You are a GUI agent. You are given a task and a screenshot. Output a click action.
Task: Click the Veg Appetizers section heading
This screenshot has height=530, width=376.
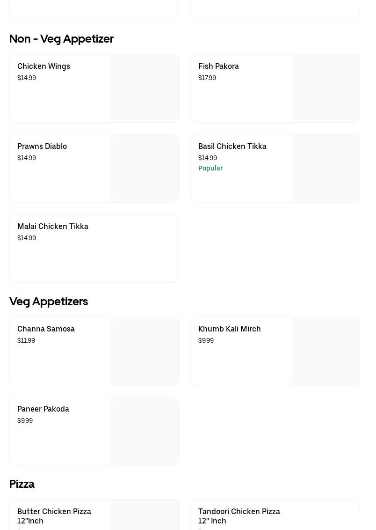[x=49, y=302]
